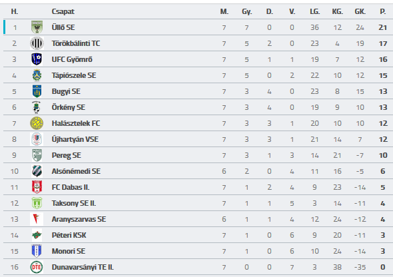Click the Pereg SE team name
The image size is (393, 277).
point(66,155)
